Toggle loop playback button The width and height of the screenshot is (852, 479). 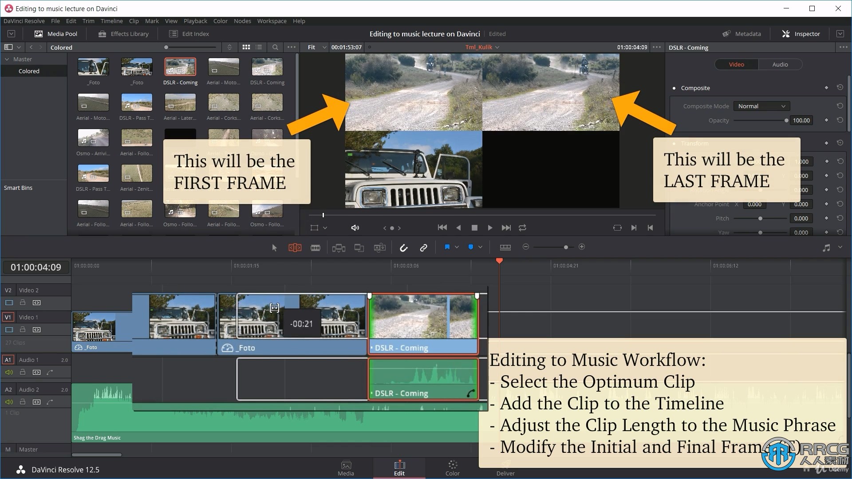522,228
